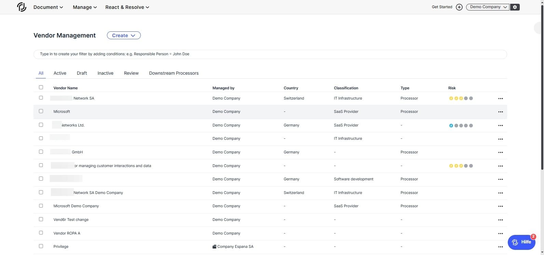Open three-dot menu for Vend6r Test change row

tap(501, 220)
